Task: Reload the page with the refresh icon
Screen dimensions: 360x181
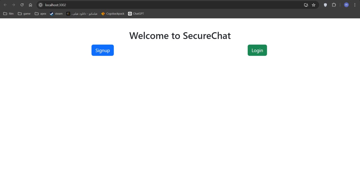Action: click(22, 5)
